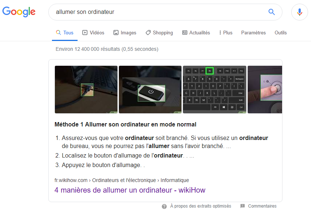
Task: Click 'À propos des extraits optimisés' link
Action: click(x=201, y=206)
